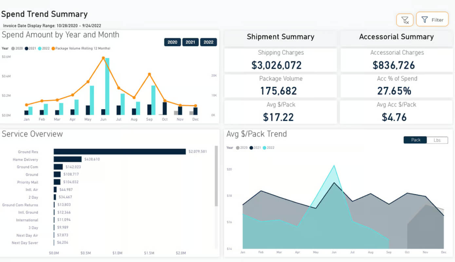Click the Accessorial Charges $836,726 card
The width and height of the screenshot is (455, 262).
tap(397, 60)
